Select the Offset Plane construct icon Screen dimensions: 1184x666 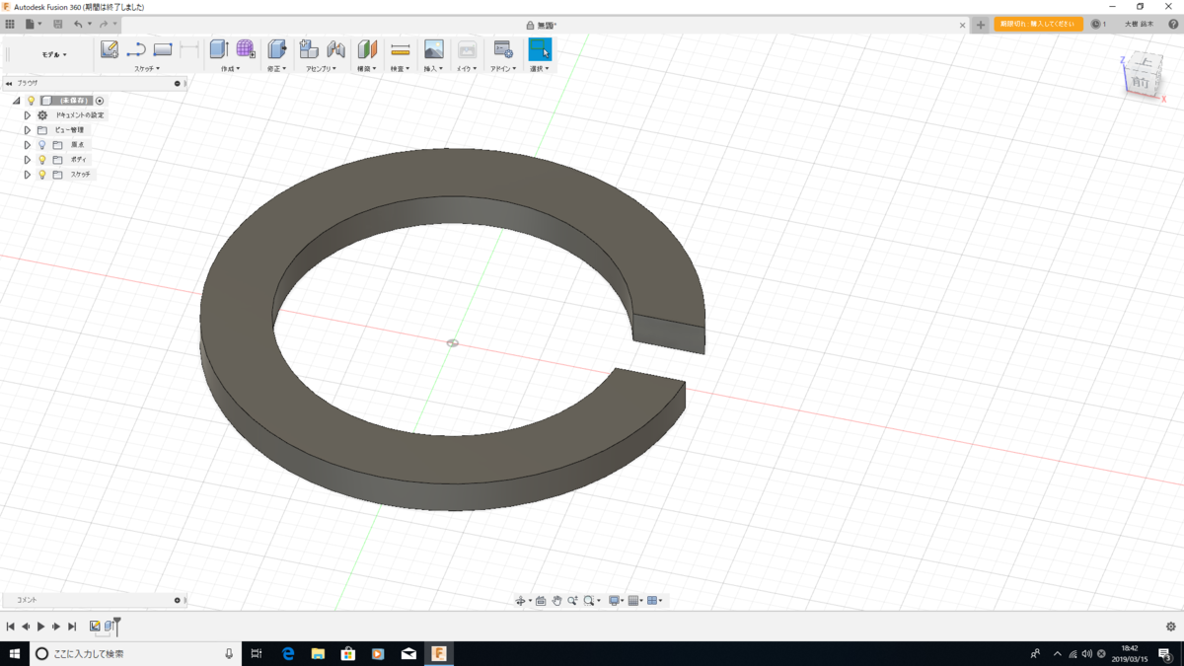pos(367,49)
